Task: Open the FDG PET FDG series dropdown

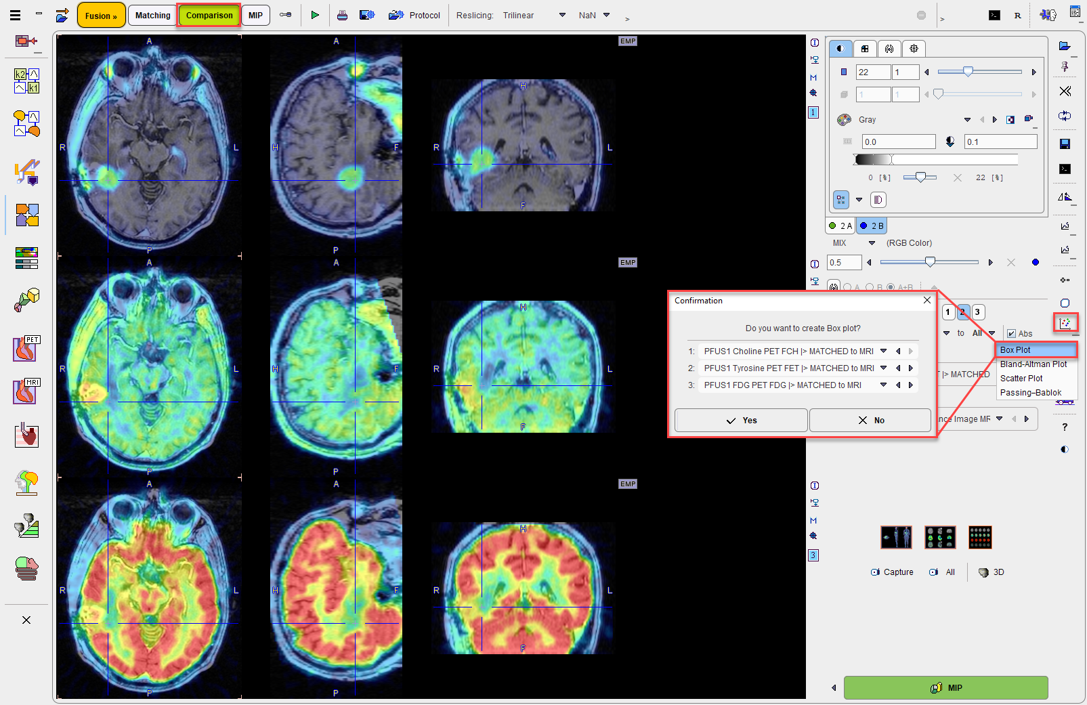Action: (883, 385)
